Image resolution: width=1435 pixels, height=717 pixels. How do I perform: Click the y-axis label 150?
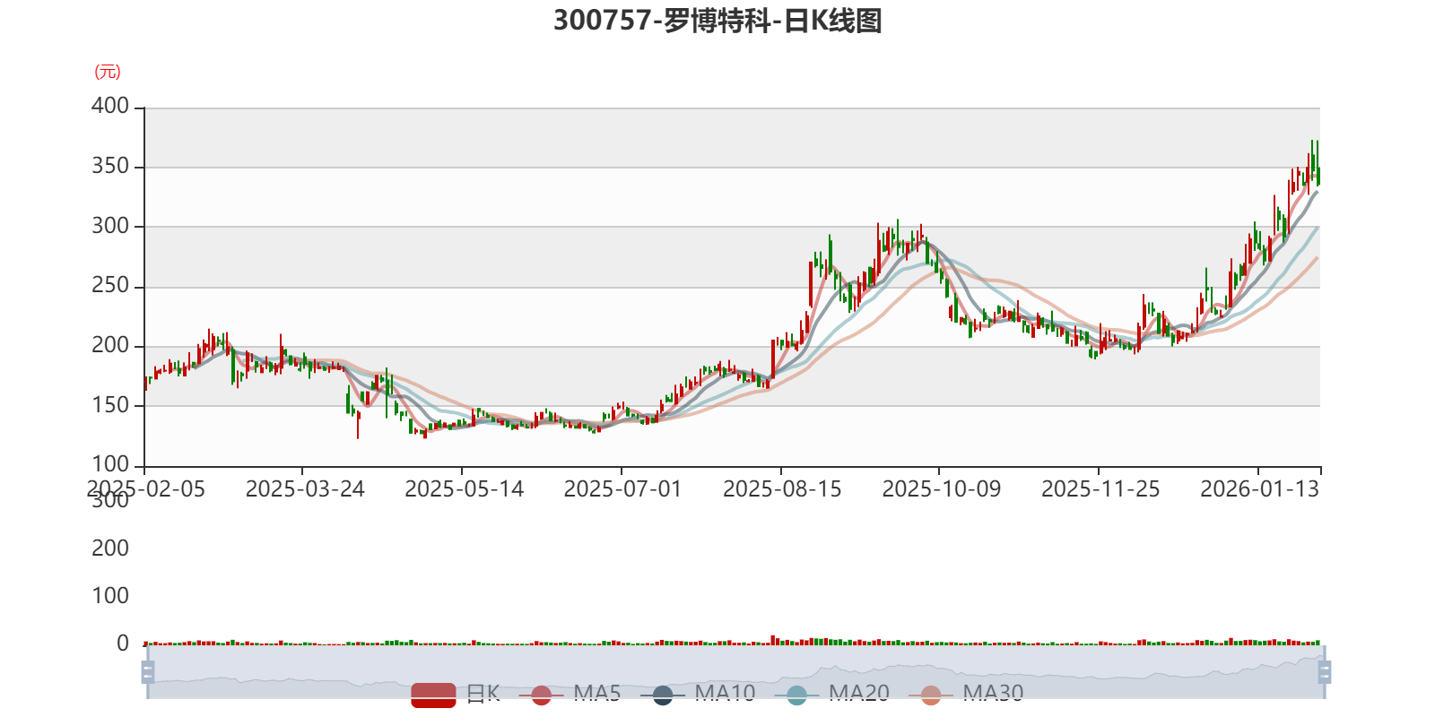110,405
